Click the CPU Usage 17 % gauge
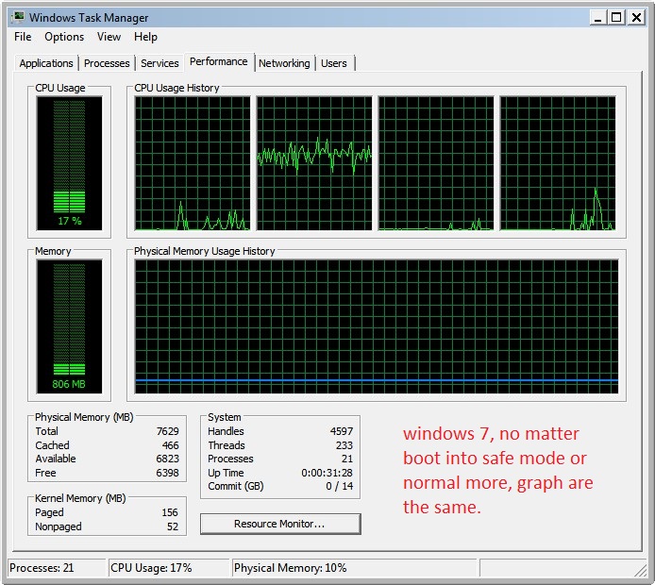 coord(69,163)
